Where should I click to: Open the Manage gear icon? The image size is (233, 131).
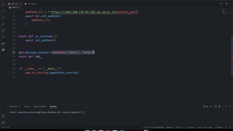(3, 123)
